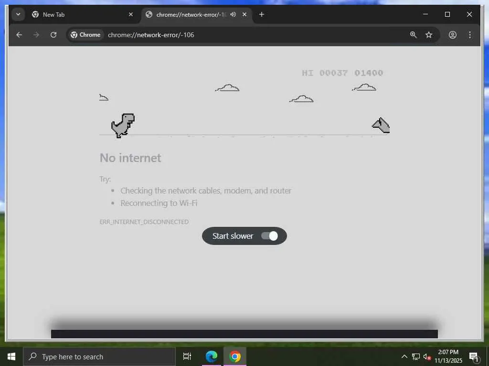Click 'Checking the network cables' suggestion text
This screenshot has height=366, width=489.
point(206,191)
